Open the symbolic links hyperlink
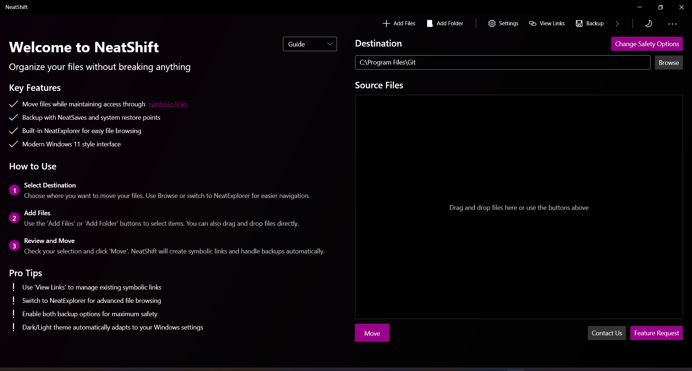 point(168,104)
